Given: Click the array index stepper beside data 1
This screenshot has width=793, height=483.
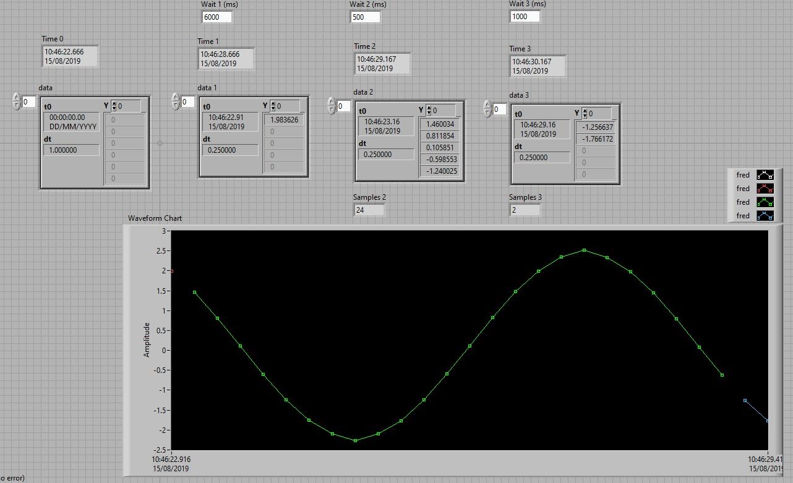Looking at the screenshot, I should pyautogui.click(x=175, y=101).
